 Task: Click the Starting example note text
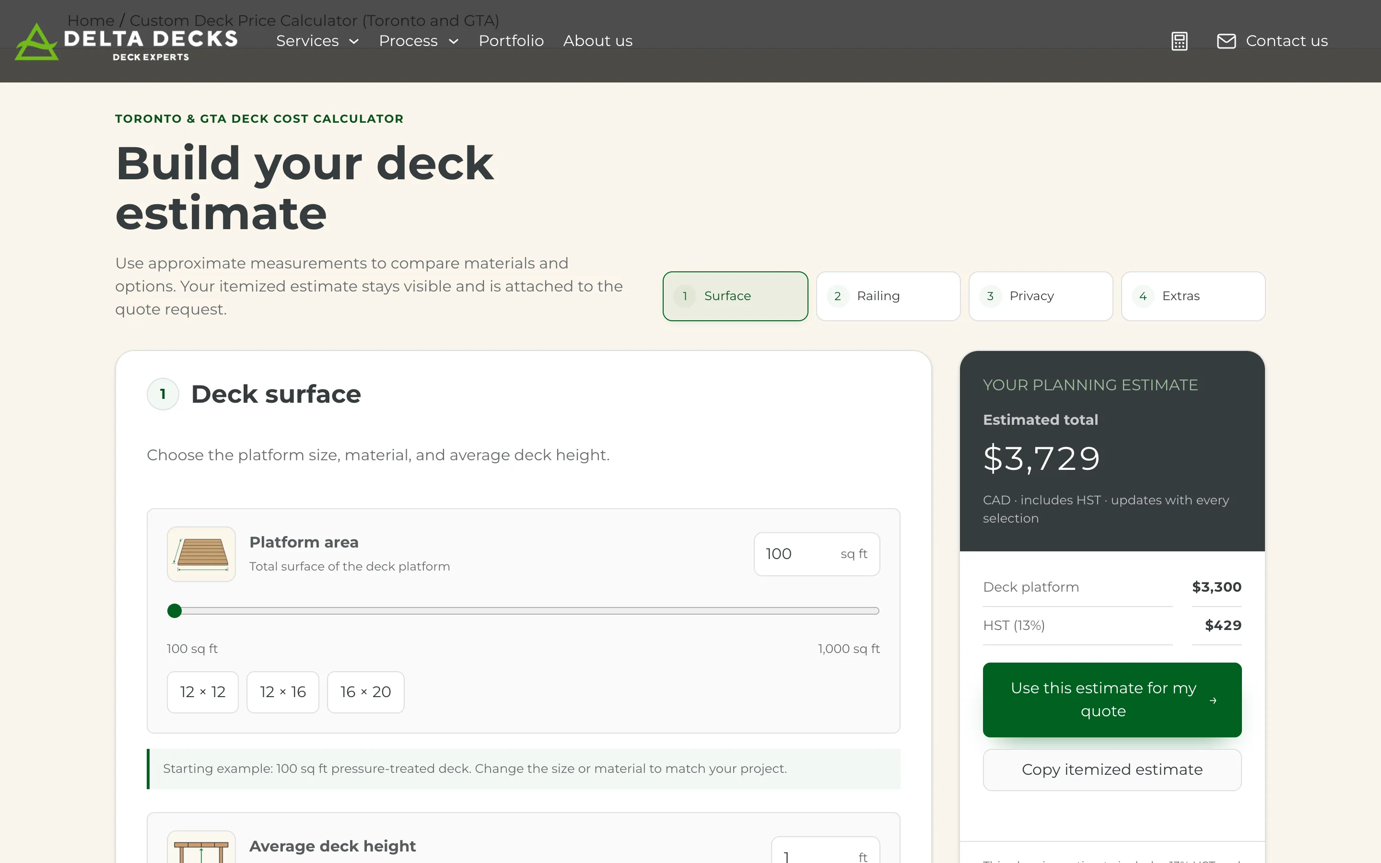(x=475, y=769)
